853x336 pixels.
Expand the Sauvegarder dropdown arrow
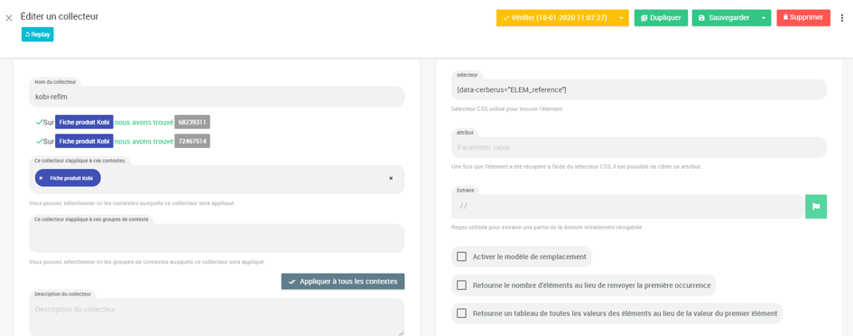[764, 18]
